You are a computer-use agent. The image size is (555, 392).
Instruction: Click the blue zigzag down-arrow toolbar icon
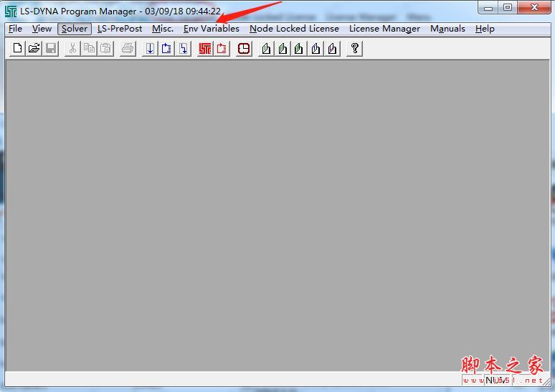pos(184,48)
